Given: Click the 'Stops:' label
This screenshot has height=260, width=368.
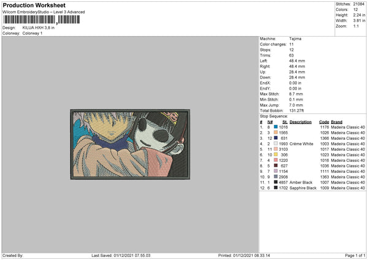Looking at the screenshot, I should [x=266, y=50].
